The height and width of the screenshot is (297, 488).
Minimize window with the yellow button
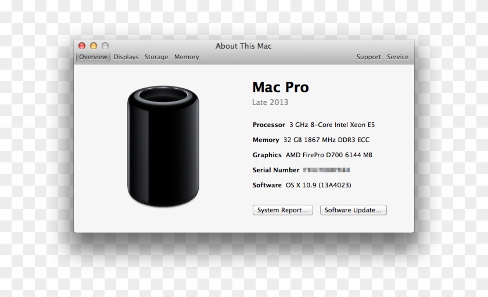pos(94,46)
